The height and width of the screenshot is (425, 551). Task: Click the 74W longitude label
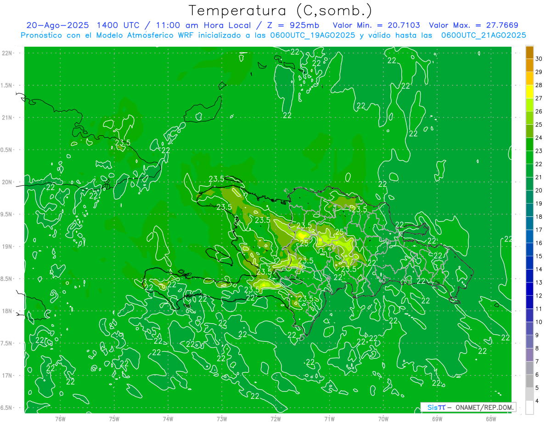(x=168, y=419)
